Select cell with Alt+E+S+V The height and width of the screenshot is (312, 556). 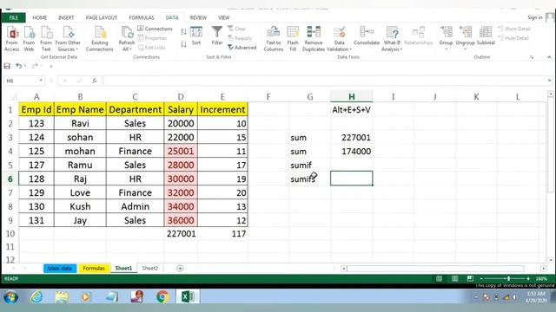(351, 110)
